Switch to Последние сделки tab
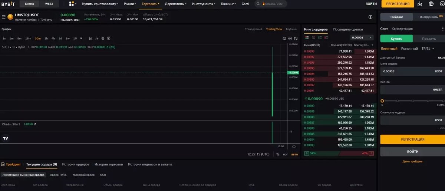 [x=348, y=29]
